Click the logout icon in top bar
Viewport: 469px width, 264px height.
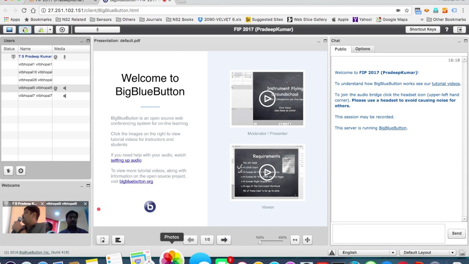tap(459, 30)
